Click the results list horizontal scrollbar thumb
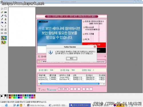Screen dimensions: 143x107 pyautogui.click(x=70, y=84)
